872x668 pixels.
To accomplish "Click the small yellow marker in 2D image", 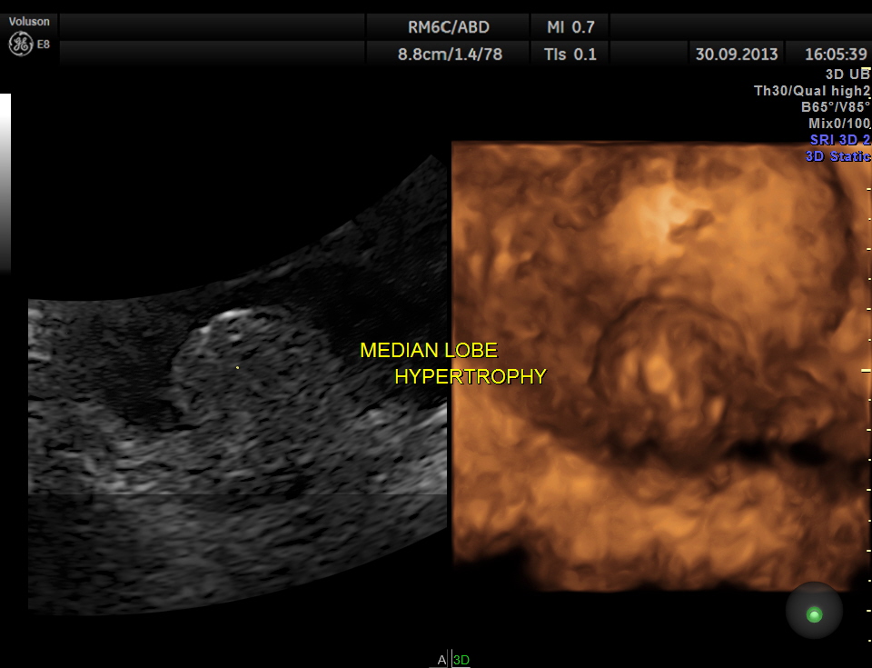I will [x=237, y=367].
